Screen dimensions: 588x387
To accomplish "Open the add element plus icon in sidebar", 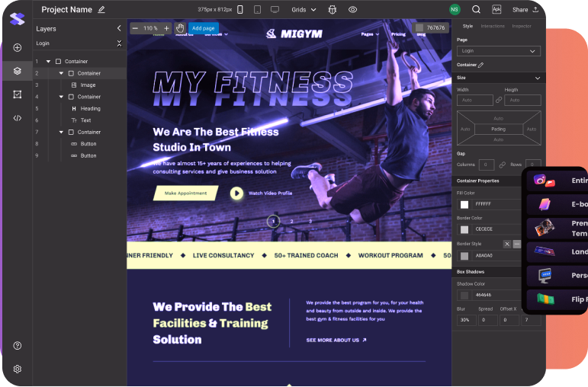I will (18, 47).
